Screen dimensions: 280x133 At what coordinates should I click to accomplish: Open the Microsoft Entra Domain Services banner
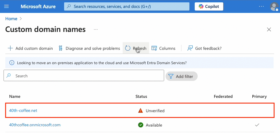(101, 63)
